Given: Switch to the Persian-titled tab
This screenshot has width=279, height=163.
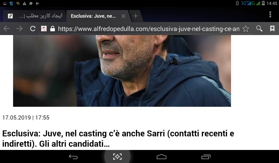Looking at the screenshot, I should click(35, 16).
